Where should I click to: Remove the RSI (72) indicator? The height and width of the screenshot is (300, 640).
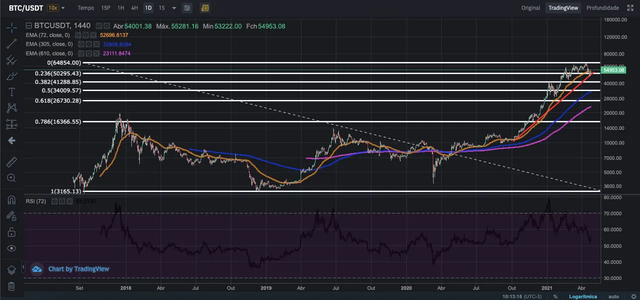point(70,201)
